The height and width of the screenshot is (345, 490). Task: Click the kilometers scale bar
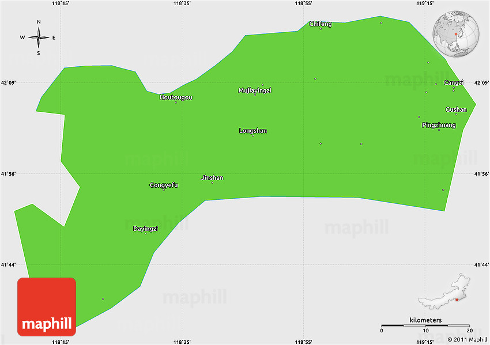[x=425, y=326]
